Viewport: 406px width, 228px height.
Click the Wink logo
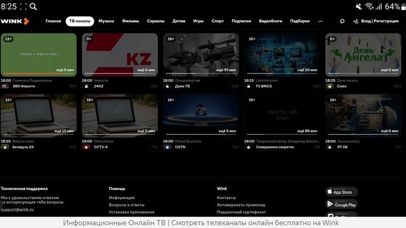[15, 21]
